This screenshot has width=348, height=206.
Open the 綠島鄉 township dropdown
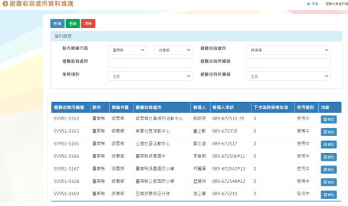click(173, 50)
